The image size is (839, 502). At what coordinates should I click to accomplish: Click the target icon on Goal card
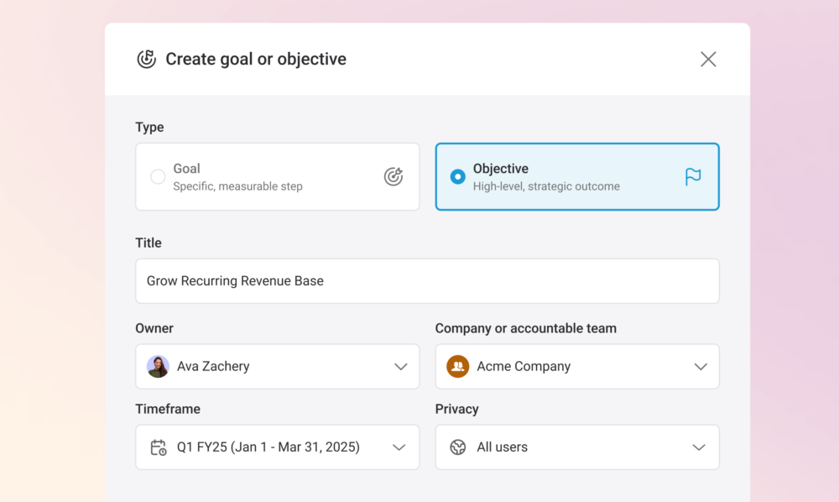(x=393, y=176)
